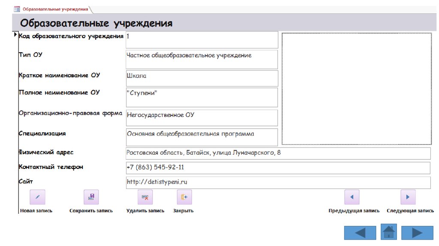439x246 pixels.
Task: Click the large blue forward arrow button
Action: coord(418,233)
